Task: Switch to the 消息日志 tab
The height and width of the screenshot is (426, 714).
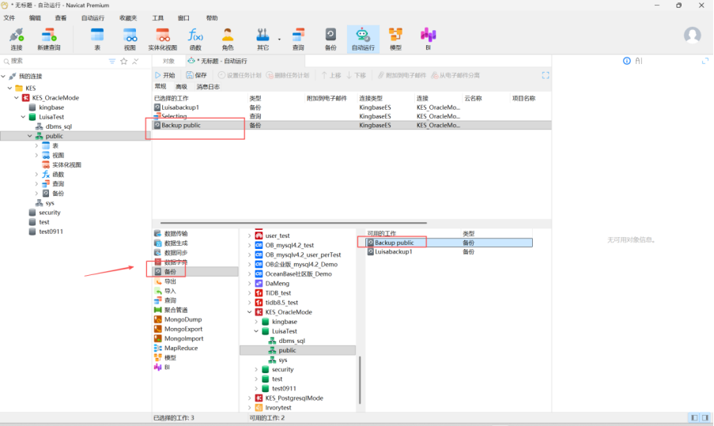Action: tap(207, 87)
